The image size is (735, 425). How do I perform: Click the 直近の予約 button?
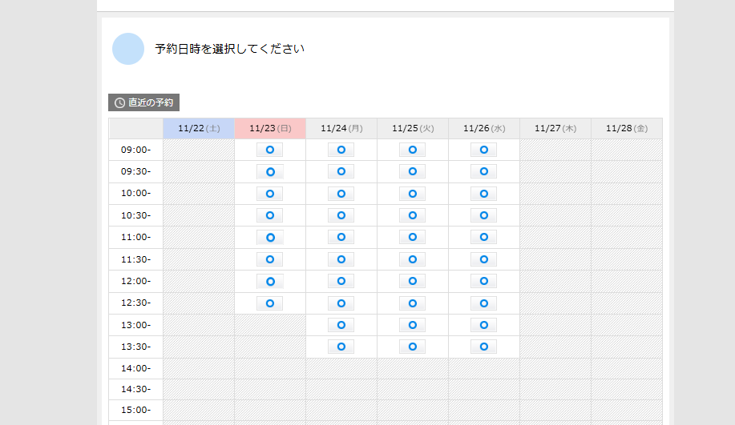point(144,102)
